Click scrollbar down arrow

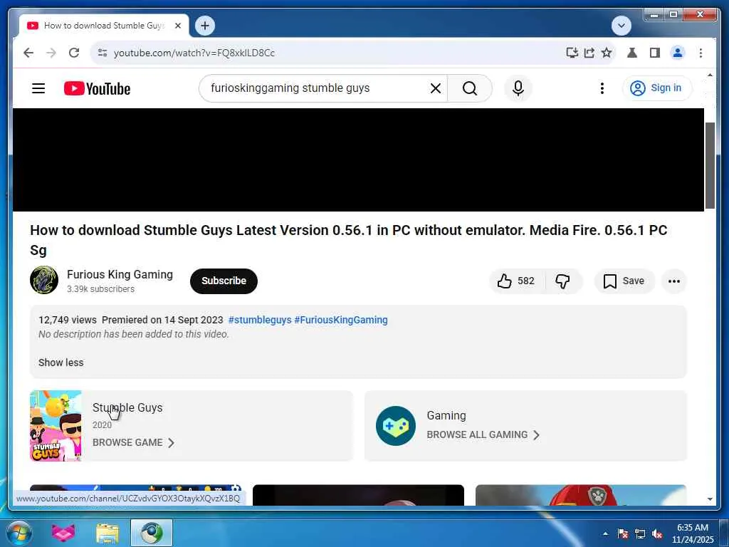pos(710,499)
